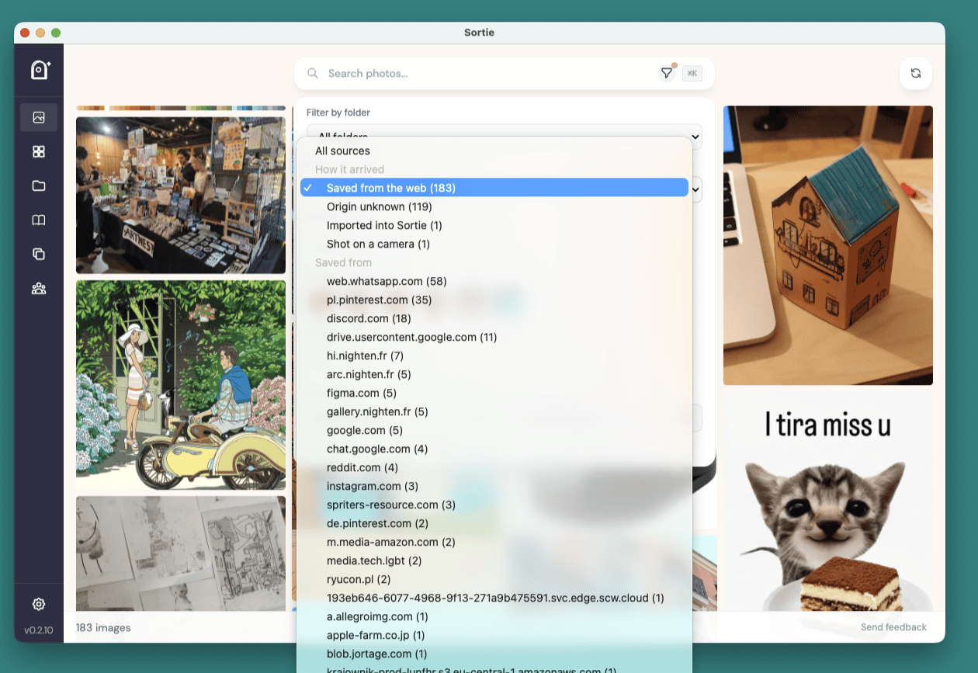Open the sidecar motorcycle illustration thumbnail
The image size is (978, 673).
tap(181, 385)
